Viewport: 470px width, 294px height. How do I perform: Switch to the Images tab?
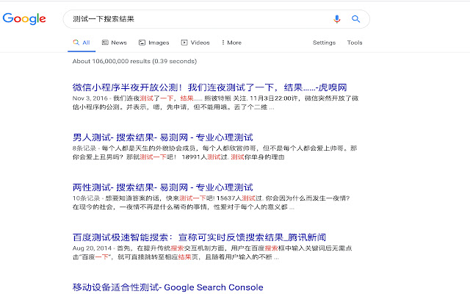click(x=154, y=43)
